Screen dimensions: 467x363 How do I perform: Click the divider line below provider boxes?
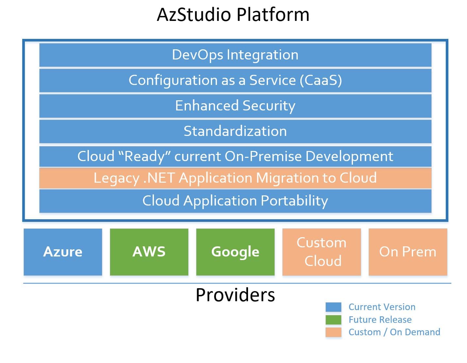click(x=235, y=283)
